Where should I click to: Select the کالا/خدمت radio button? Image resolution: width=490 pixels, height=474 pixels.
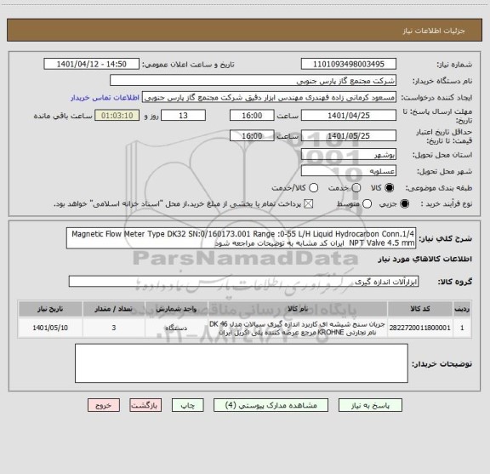tap(313, 188)
